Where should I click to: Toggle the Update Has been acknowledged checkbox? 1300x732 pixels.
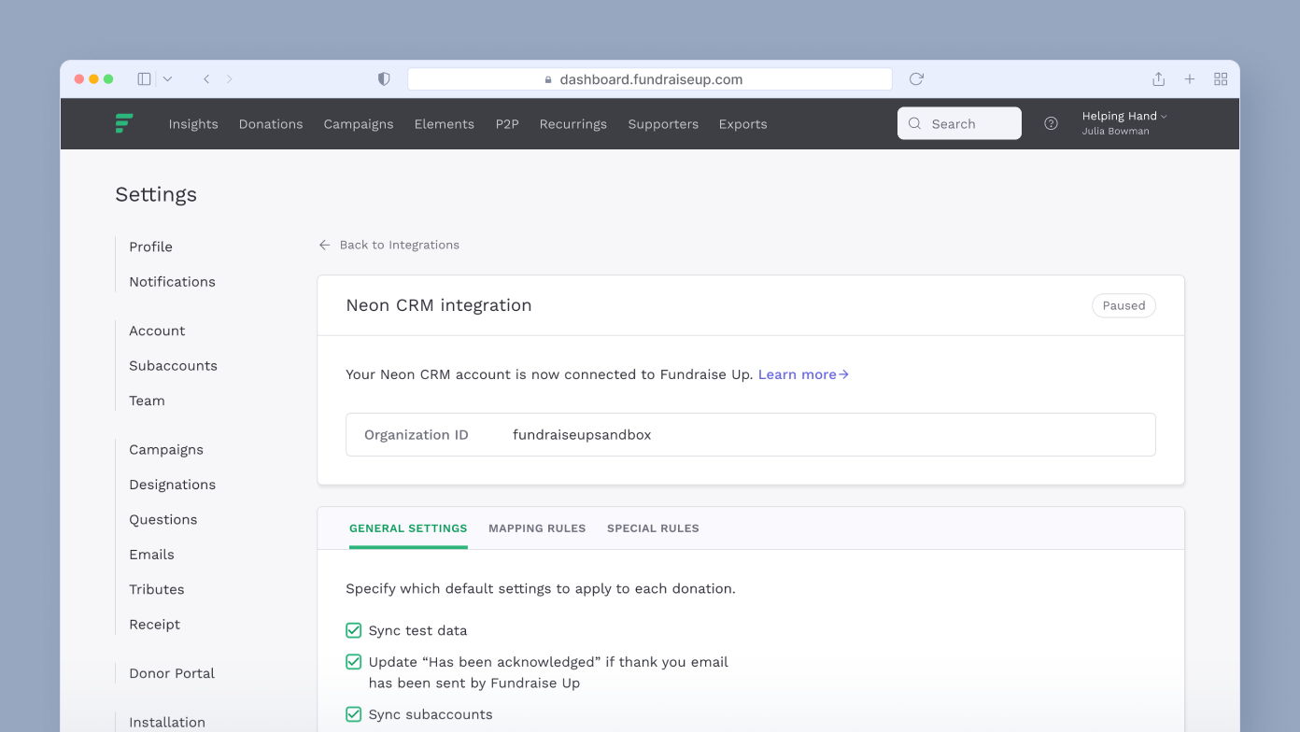tap(354, 662)
